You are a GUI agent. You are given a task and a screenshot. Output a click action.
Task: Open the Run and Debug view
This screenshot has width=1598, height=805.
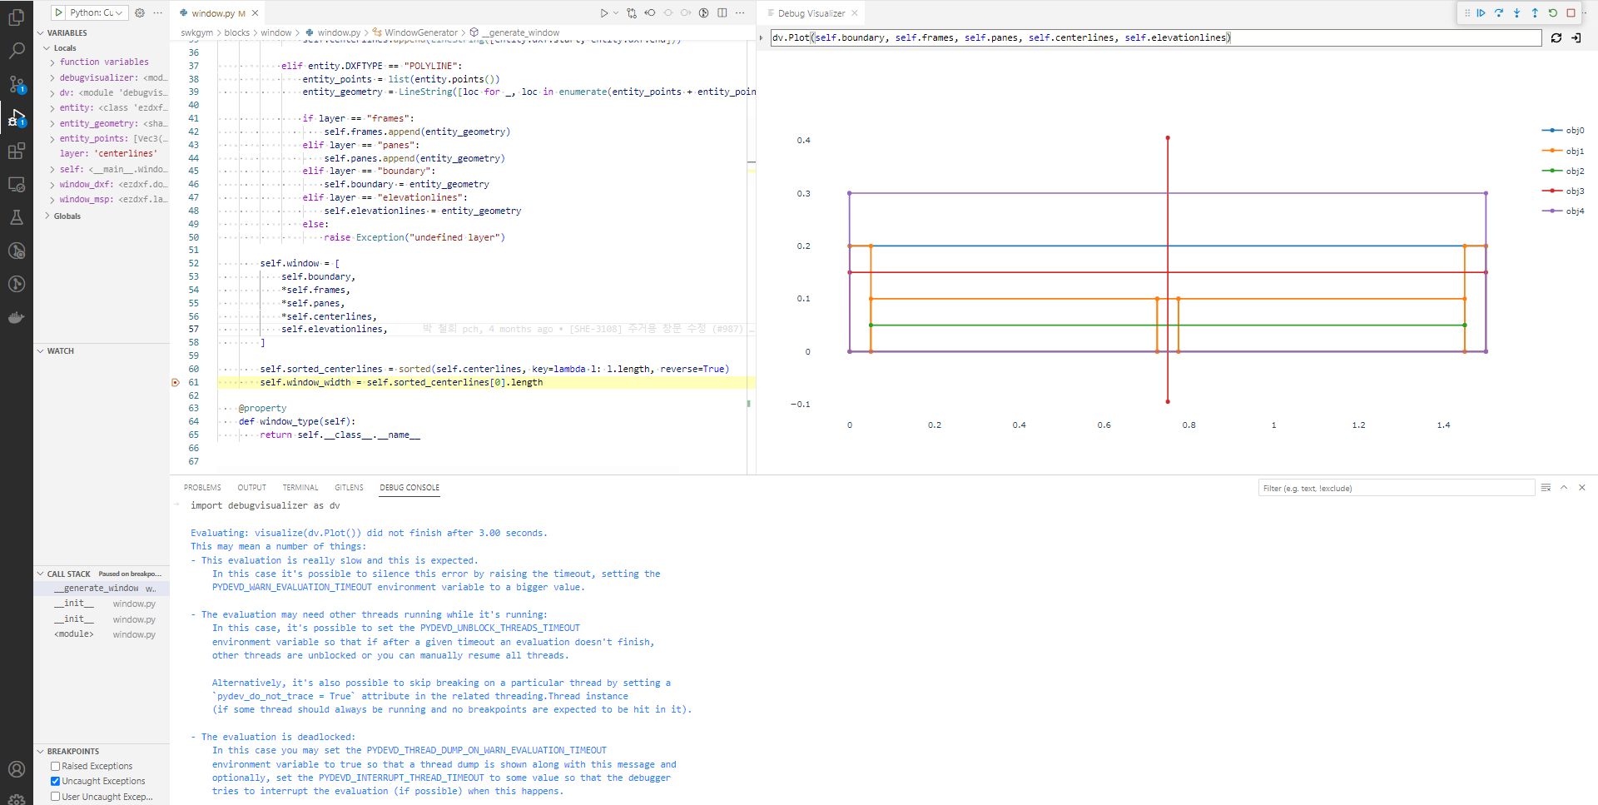point(16,117)
